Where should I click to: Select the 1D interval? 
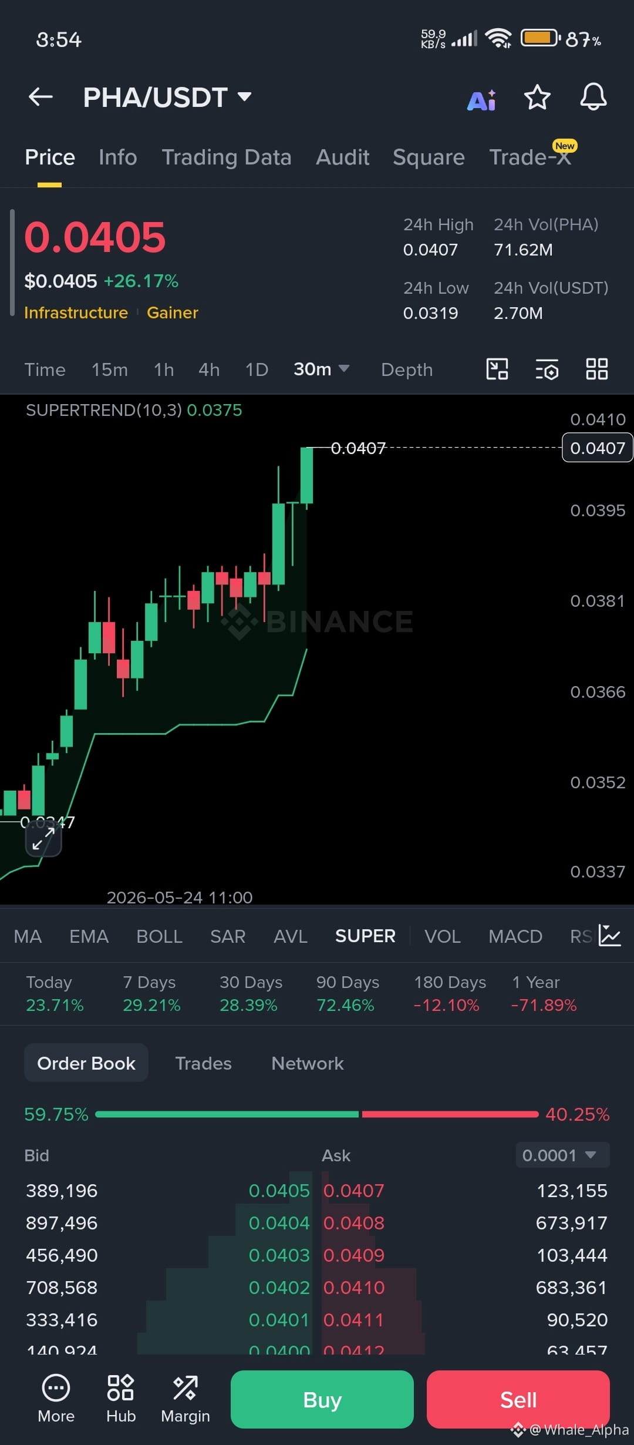257,369
